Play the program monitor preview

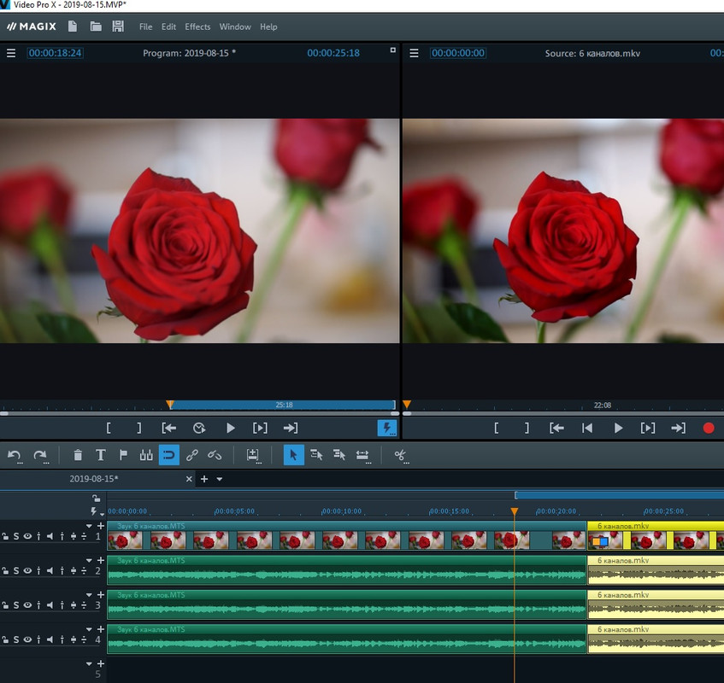pos(230,428)
